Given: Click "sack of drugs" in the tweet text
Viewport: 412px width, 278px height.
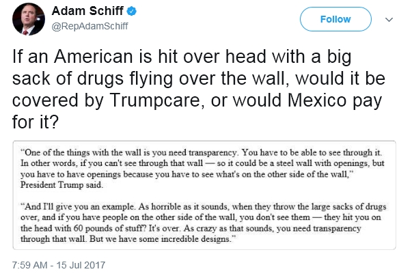Looking at the screenshot, I should click(68, 79).
